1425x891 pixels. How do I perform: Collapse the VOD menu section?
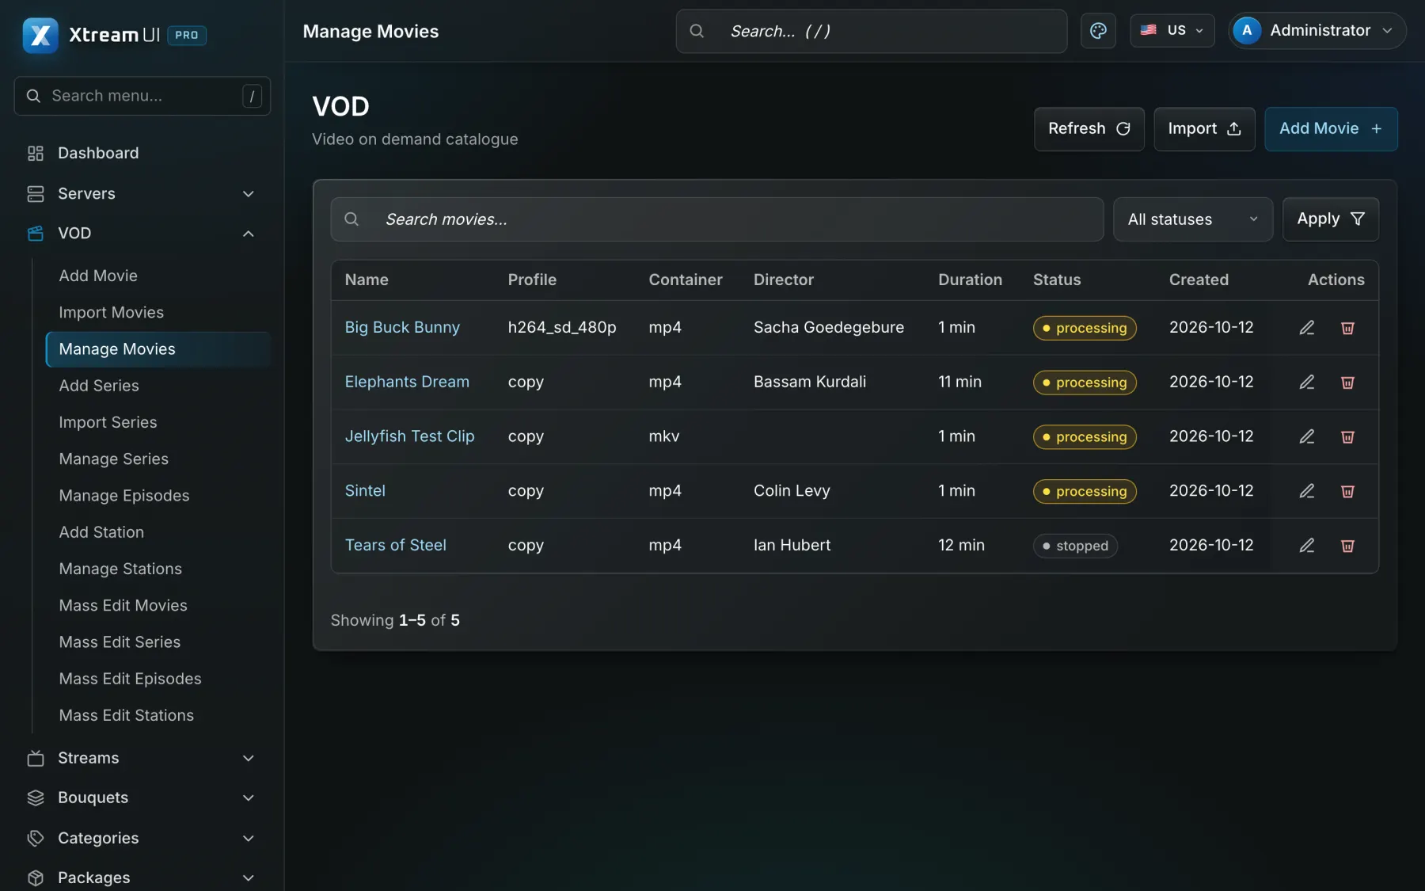142,233
